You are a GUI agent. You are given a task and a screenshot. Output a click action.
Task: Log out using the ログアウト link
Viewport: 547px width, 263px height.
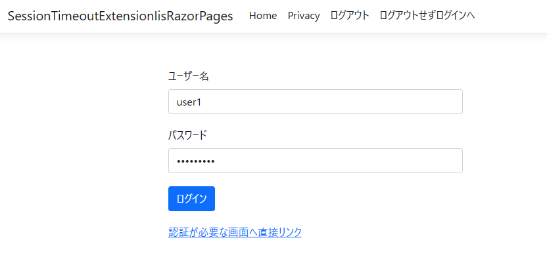(350, 16)
